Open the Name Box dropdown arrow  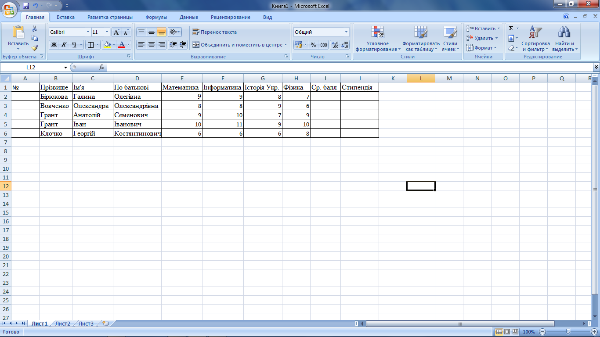pos(66,68)
